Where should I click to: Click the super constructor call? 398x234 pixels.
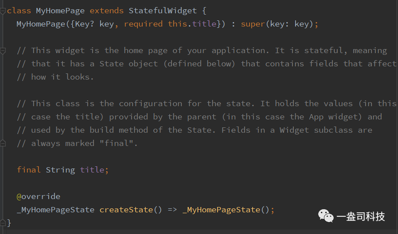tap(253, 24)
